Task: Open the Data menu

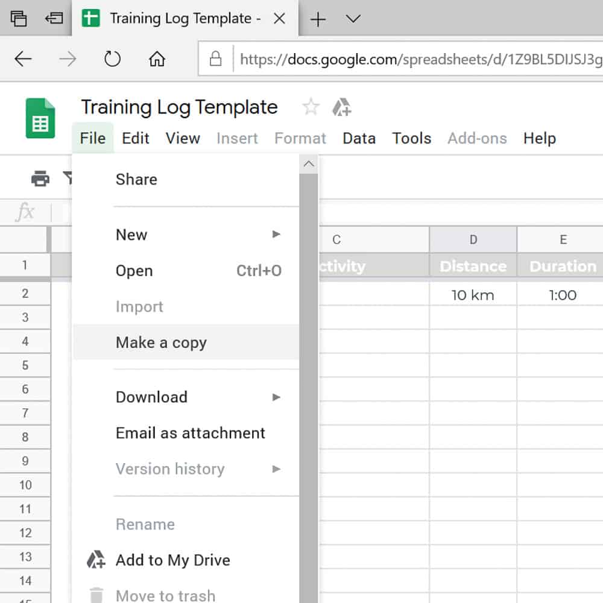Action: click(359, 138)
